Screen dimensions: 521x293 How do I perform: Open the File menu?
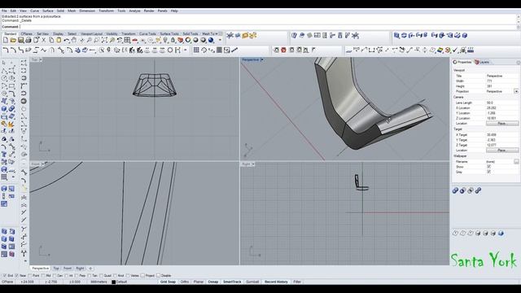tap(4, 11)
